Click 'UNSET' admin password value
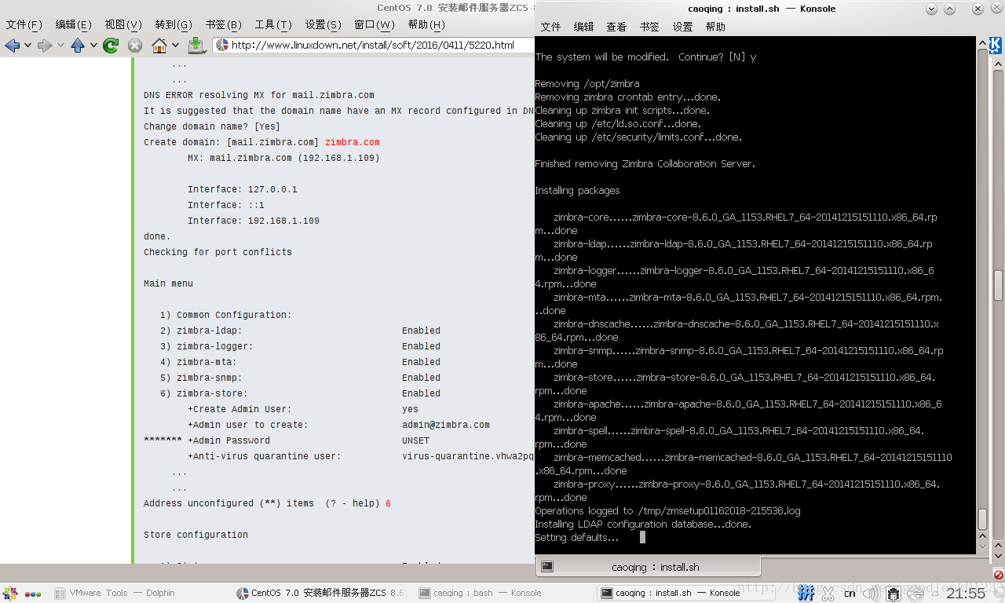The height and width of the screenshot is (603, 1005). [416, 440]
